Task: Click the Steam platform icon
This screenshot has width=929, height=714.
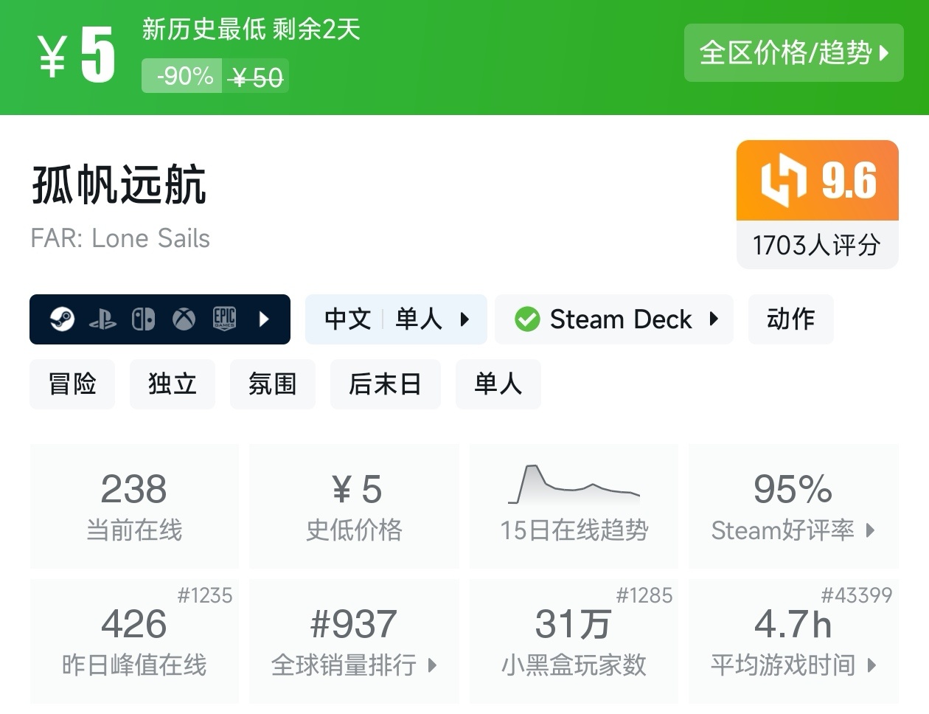Action: pos(62,319)
